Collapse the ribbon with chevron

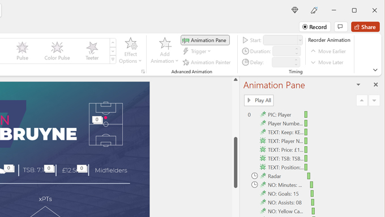pyautogui.click(x=375, y=70)
